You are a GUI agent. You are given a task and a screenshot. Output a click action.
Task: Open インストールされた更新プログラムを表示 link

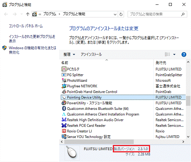(x=32, y=39)
